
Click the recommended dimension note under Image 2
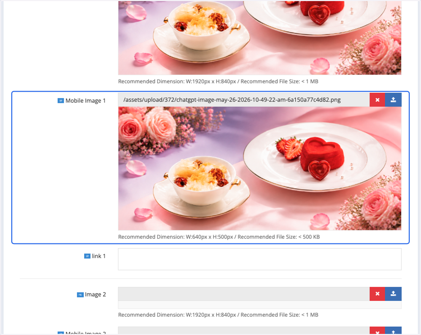pos(218,315)
